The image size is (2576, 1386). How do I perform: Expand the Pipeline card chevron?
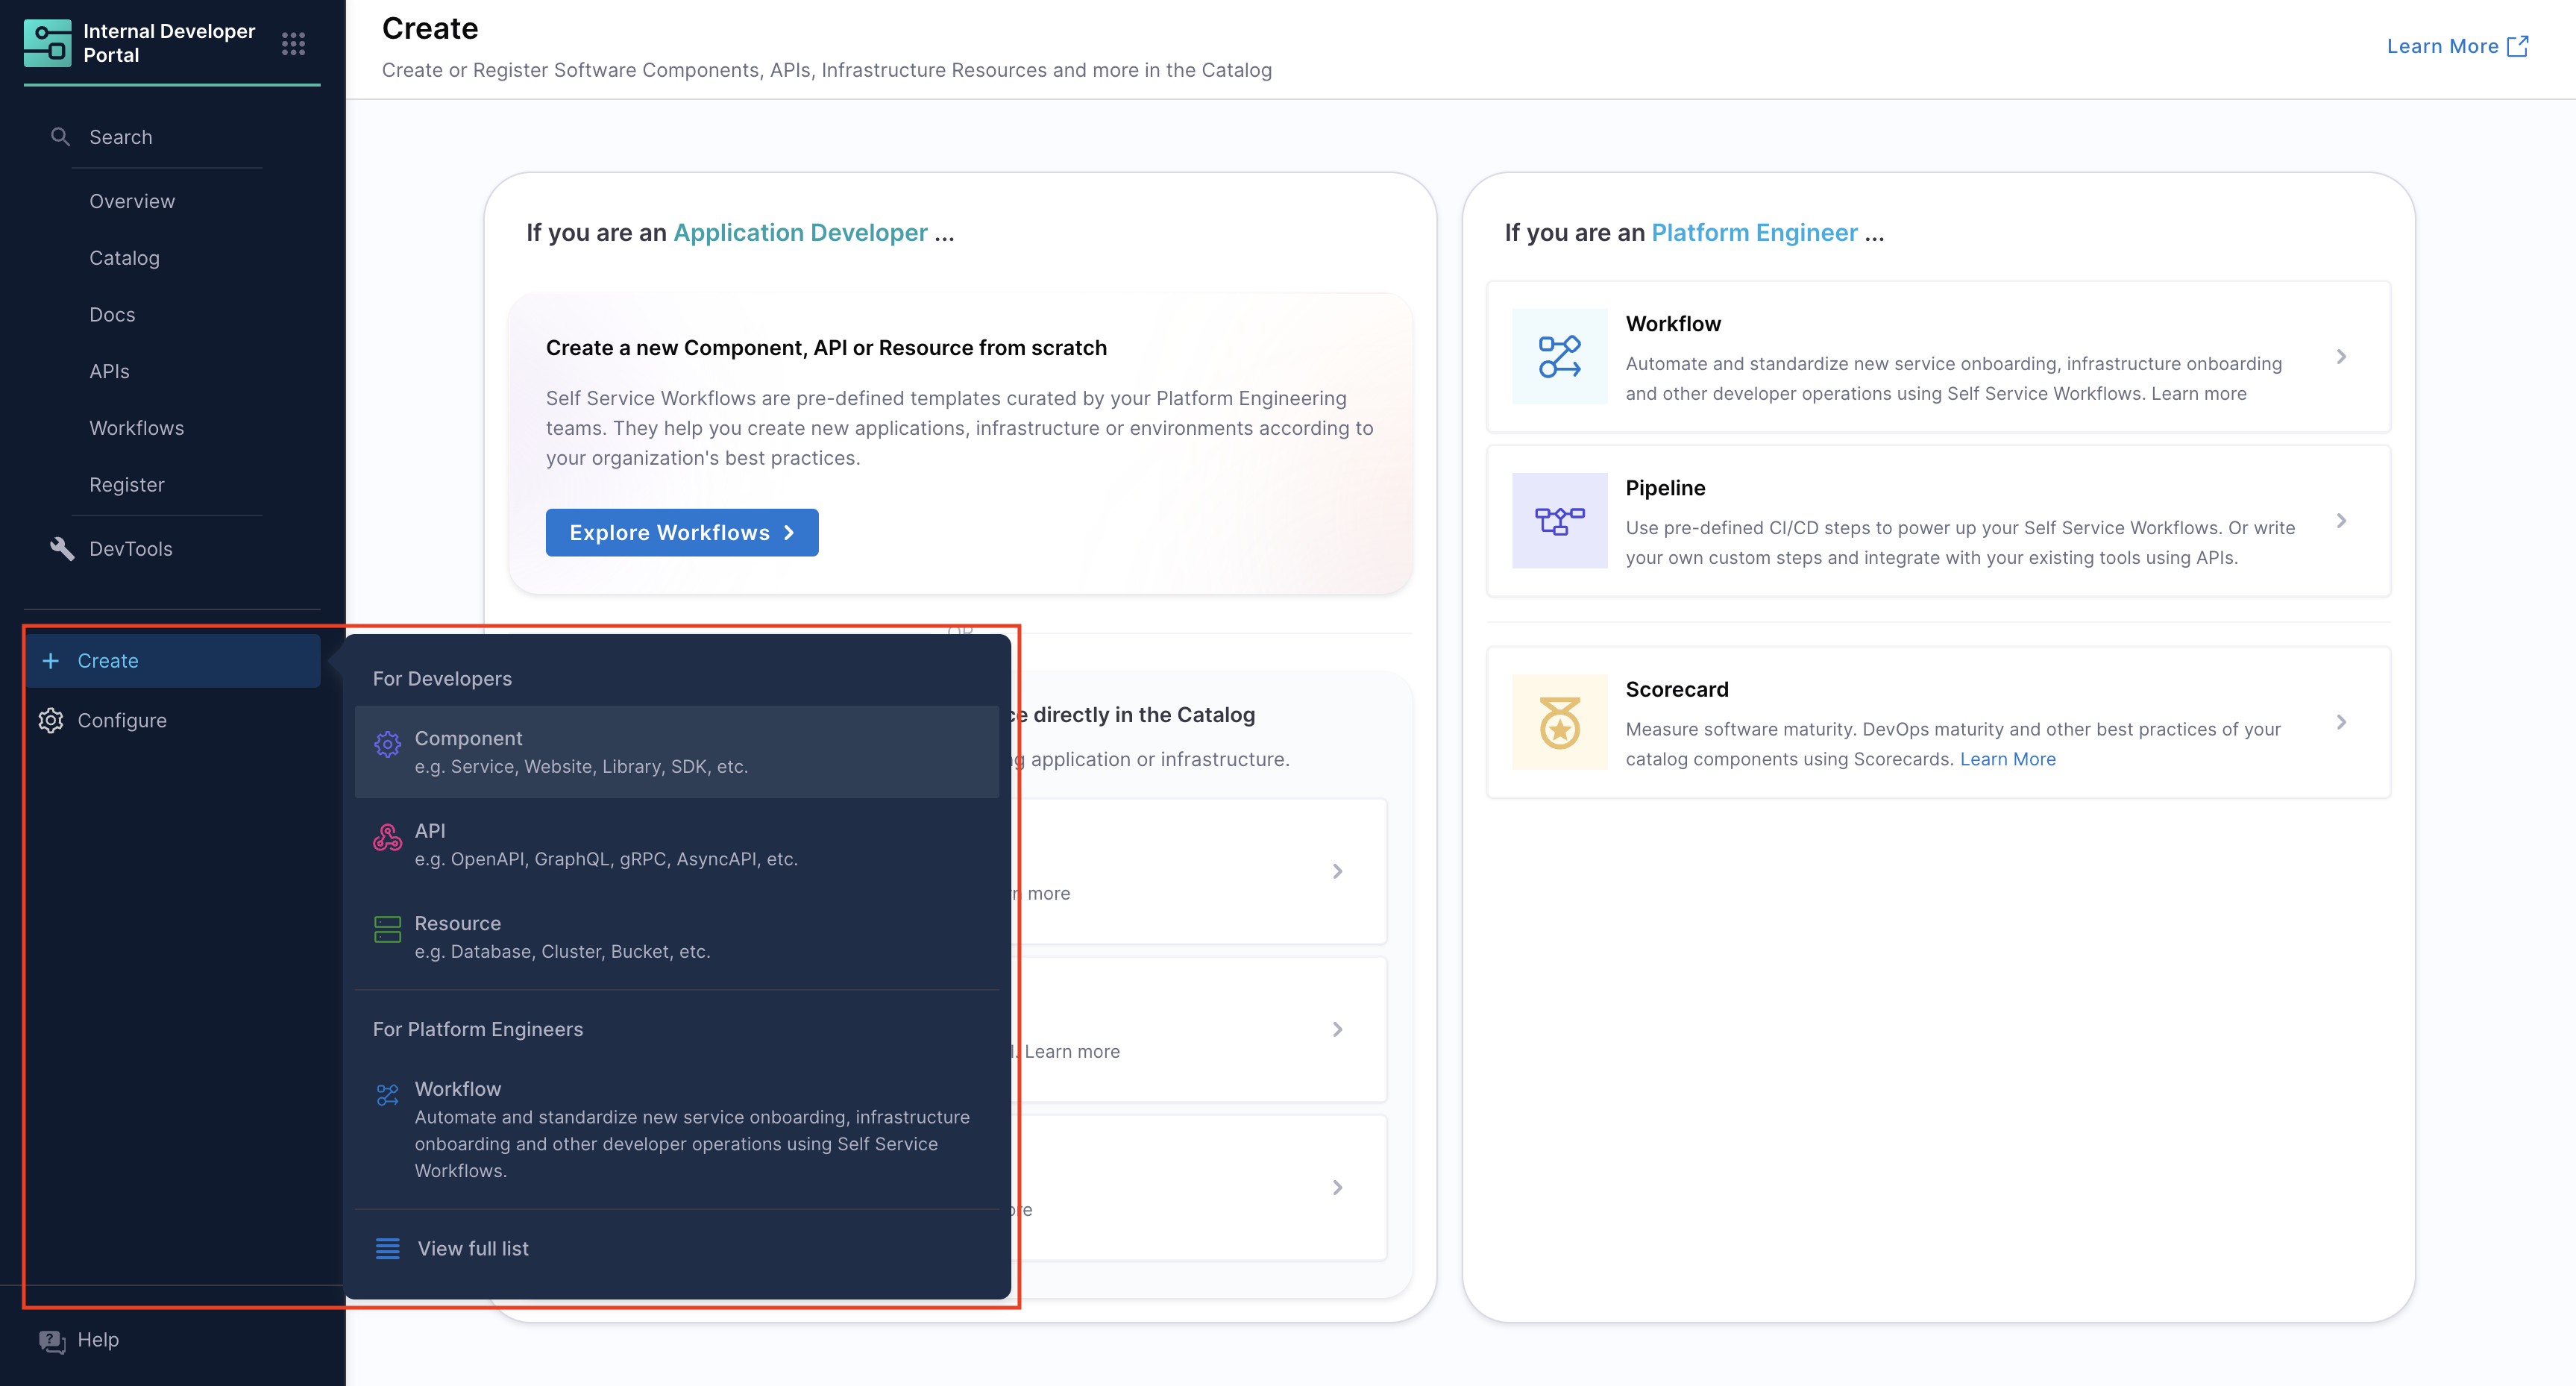(x=2341, y=520)
